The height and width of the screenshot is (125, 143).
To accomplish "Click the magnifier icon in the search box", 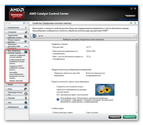I will click(x=24, y=23).
